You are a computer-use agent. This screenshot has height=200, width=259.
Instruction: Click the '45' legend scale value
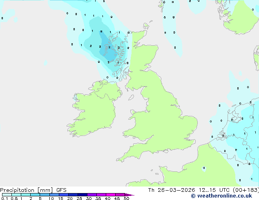117,198
